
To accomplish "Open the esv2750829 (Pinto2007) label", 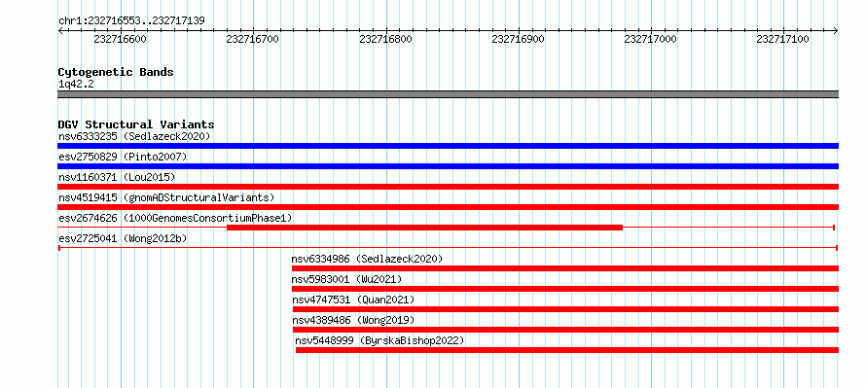I will [123, 157].
